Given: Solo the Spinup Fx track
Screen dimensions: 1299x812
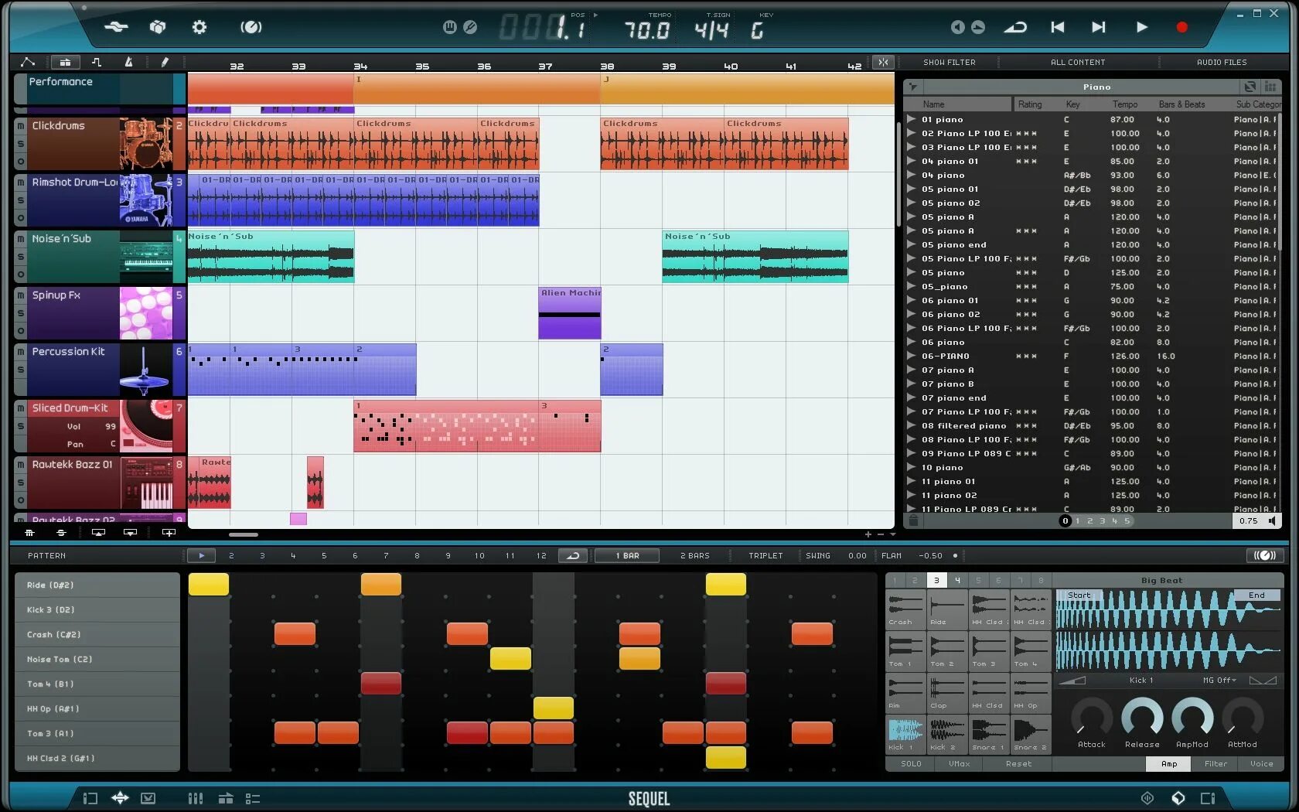Looking at the screenshot, I should (21, 313).
